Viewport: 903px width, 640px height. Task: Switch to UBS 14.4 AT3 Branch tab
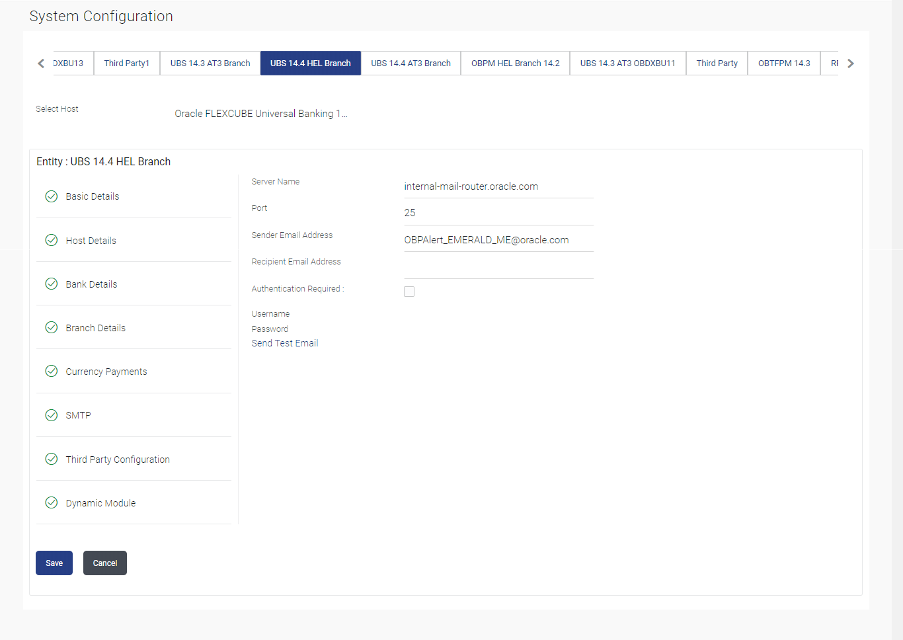pyautogui.click(x=411, y=63)
